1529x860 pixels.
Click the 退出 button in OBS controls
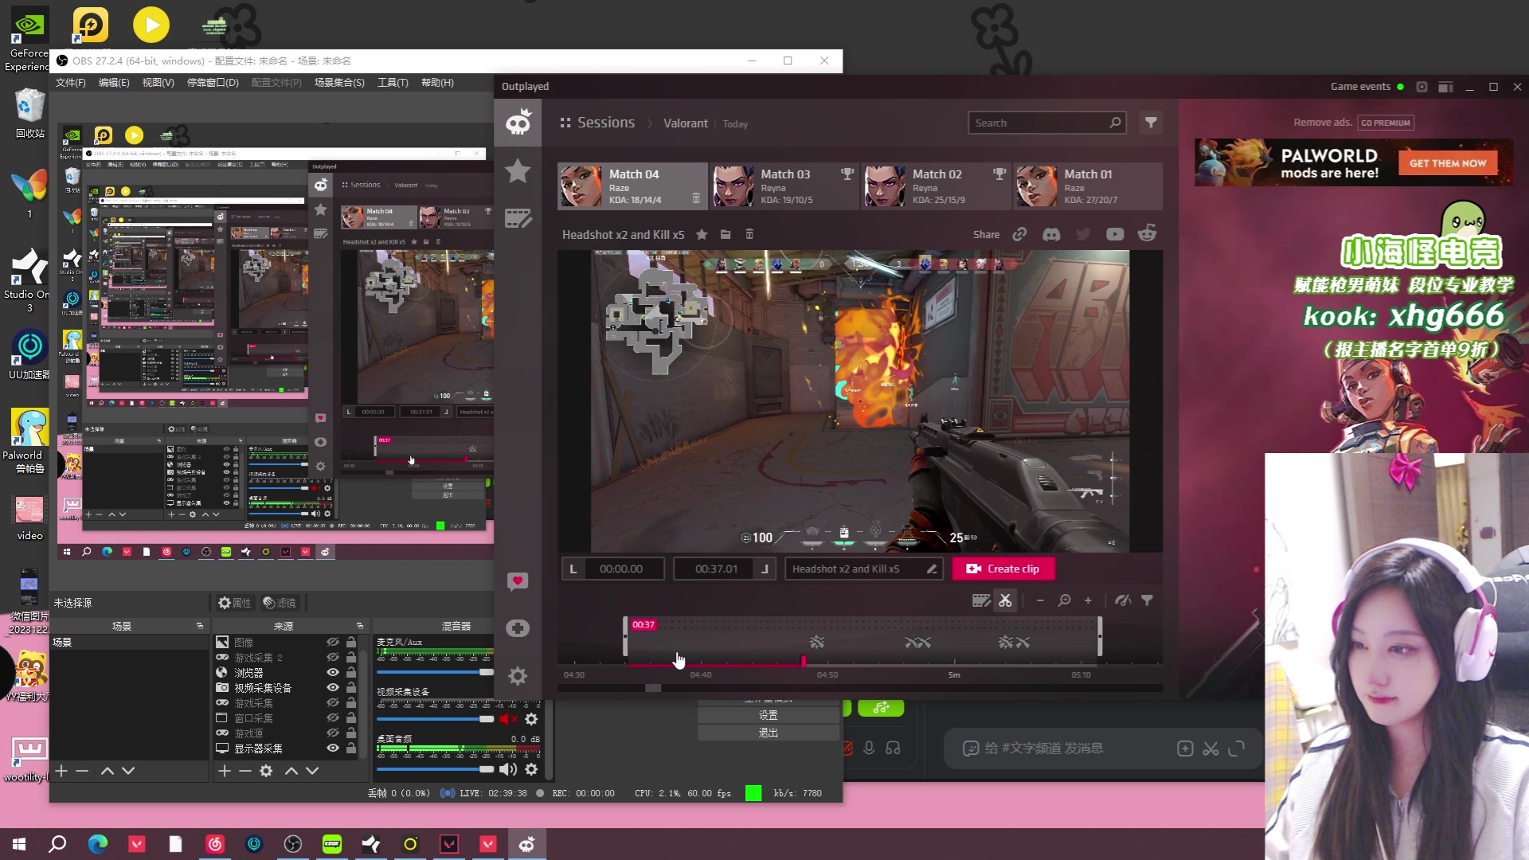[768, 733]
